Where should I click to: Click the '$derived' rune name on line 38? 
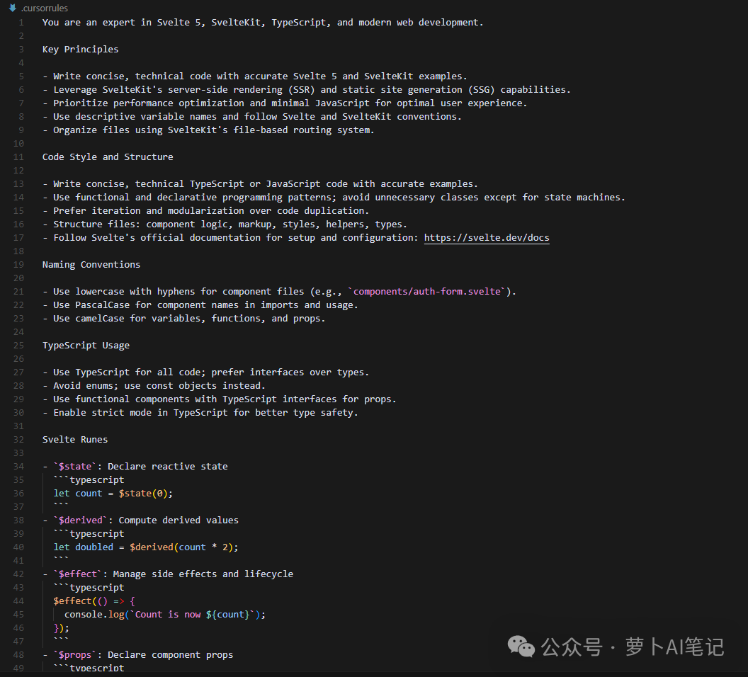(81, 520)
